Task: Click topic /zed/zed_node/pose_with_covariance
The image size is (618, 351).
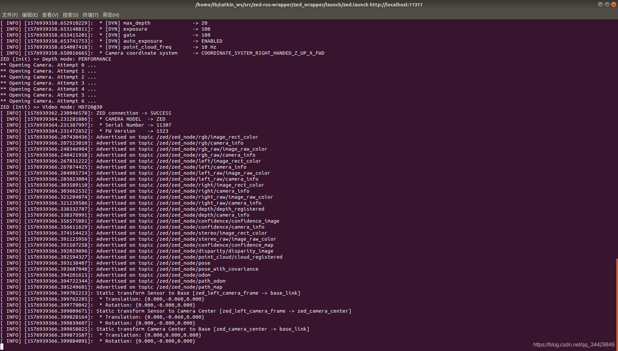Action: point(207,269)
